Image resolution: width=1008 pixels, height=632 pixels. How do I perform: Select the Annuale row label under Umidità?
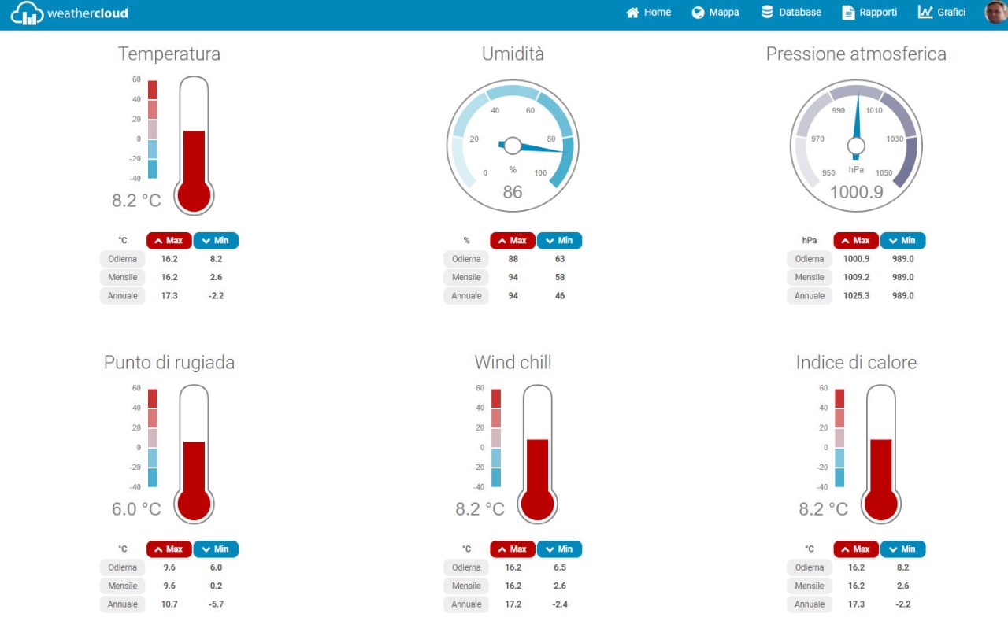[466, 296]
